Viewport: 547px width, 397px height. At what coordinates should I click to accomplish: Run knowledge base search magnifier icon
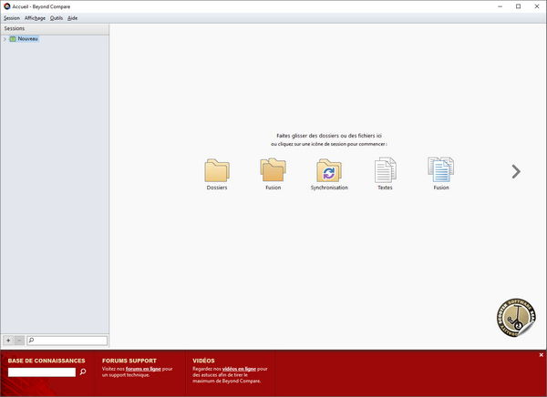pyautogui.click(x=83, y=372)
